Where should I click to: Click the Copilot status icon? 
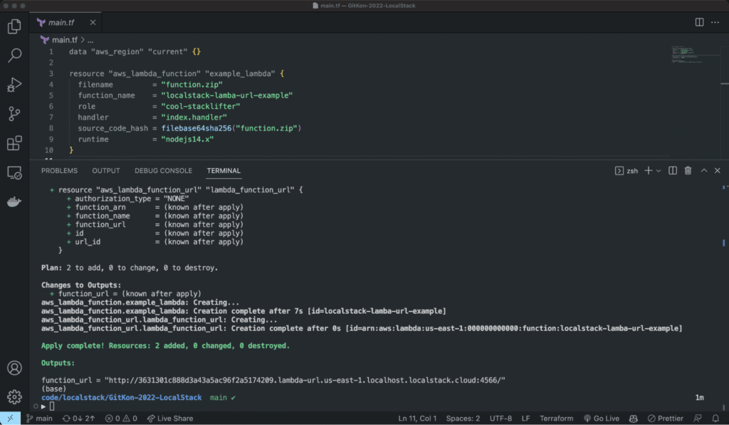click(633, 419)
